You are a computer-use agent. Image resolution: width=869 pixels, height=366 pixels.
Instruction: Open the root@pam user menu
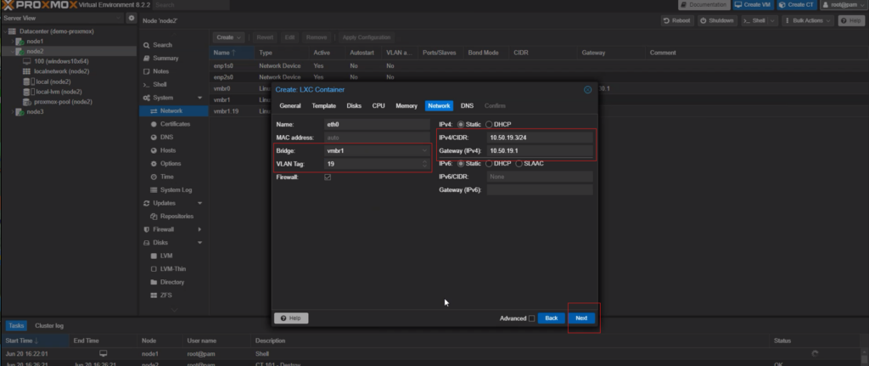(843, 5)
